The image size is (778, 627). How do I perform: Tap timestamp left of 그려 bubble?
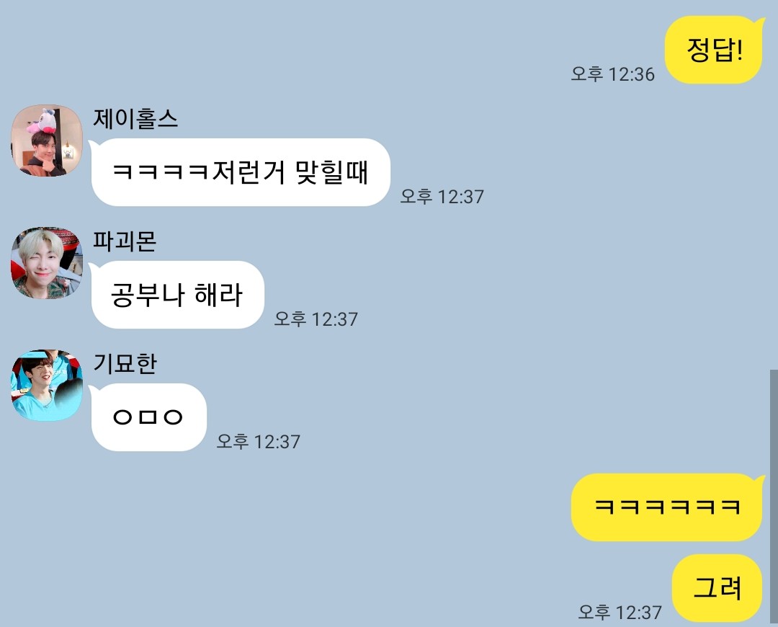coord(620,613)
